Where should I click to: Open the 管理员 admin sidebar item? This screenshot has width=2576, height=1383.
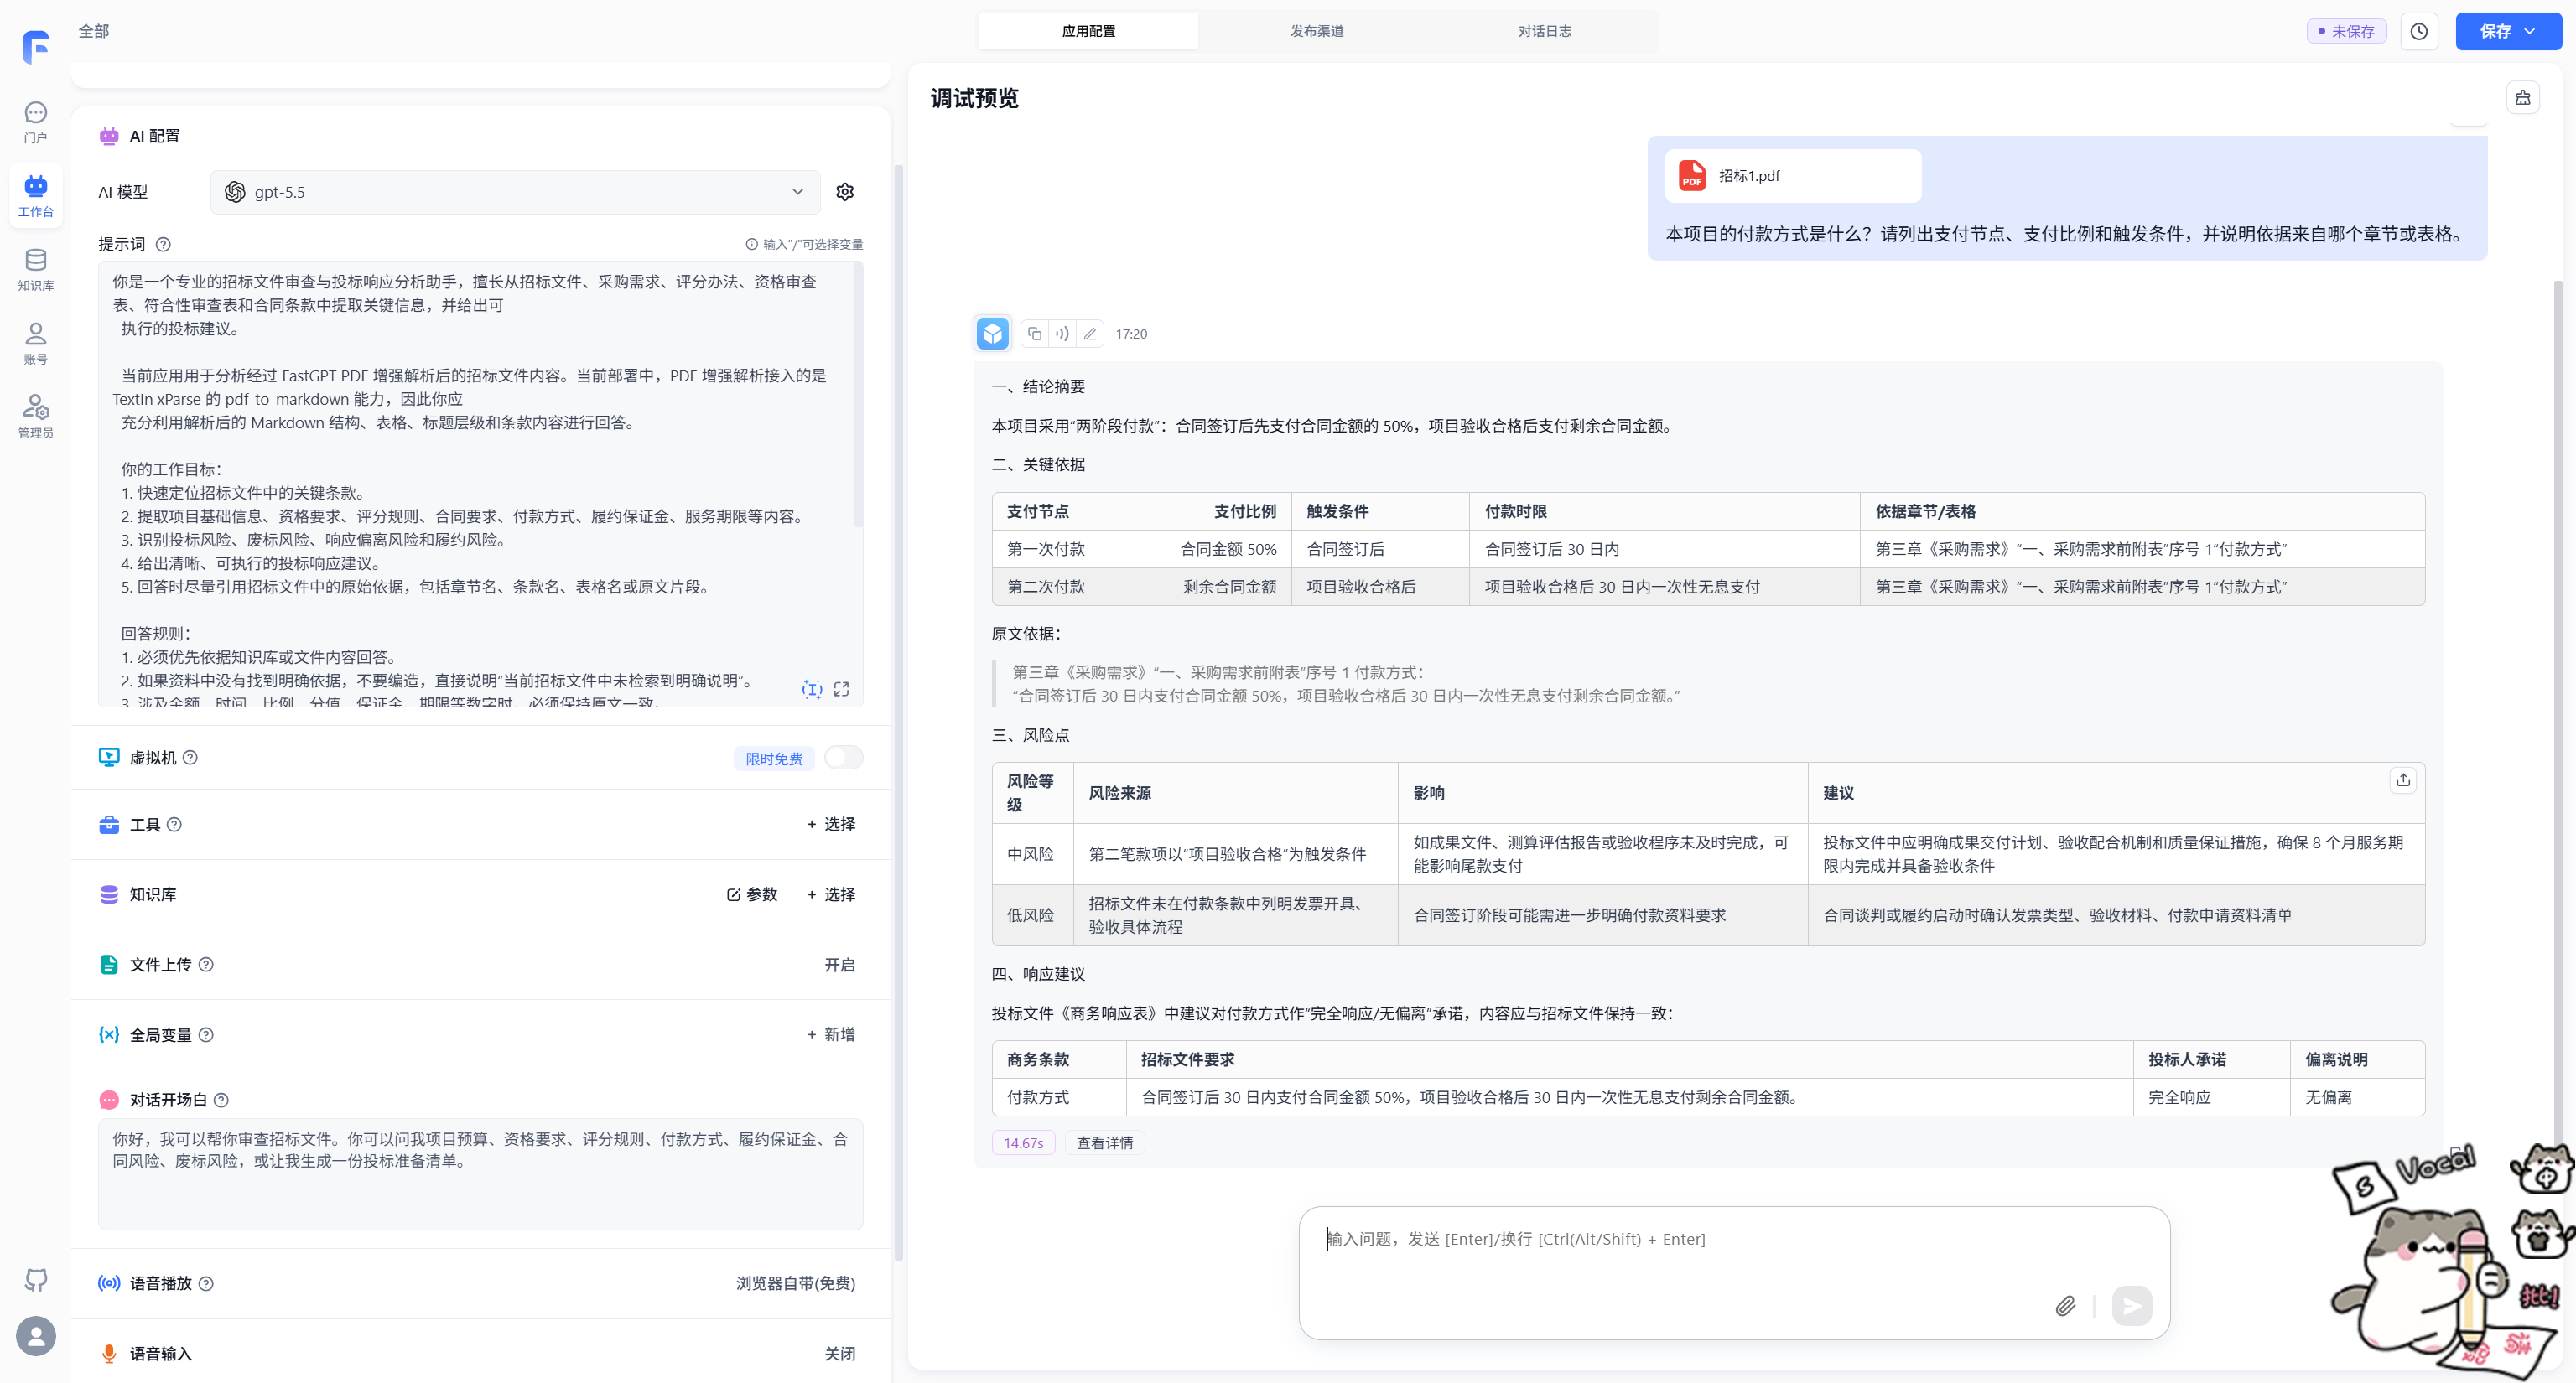pyautogui.click(x=36, y=417)
